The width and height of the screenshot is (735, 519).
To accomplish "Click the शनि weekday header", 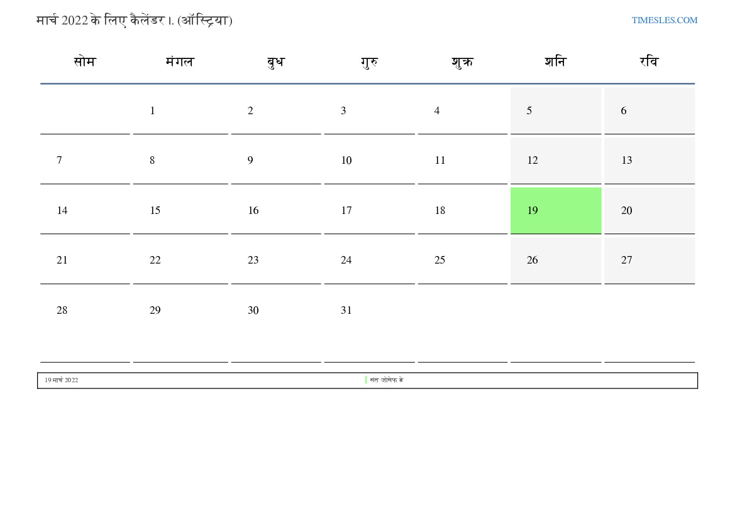I will [x=555, y=62].
